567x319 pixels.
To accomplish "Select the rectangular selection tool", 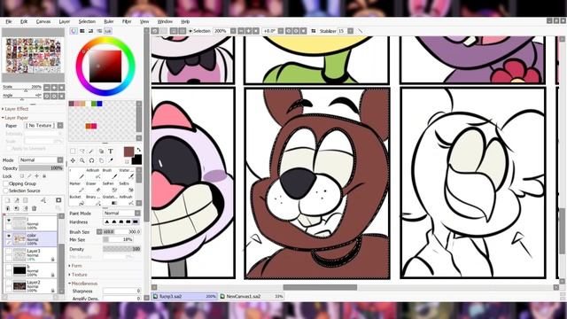I will [73, 152].
